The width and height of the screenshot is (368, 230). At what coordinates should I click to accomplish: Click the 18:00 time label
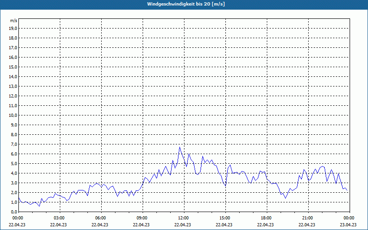point(267,218)
